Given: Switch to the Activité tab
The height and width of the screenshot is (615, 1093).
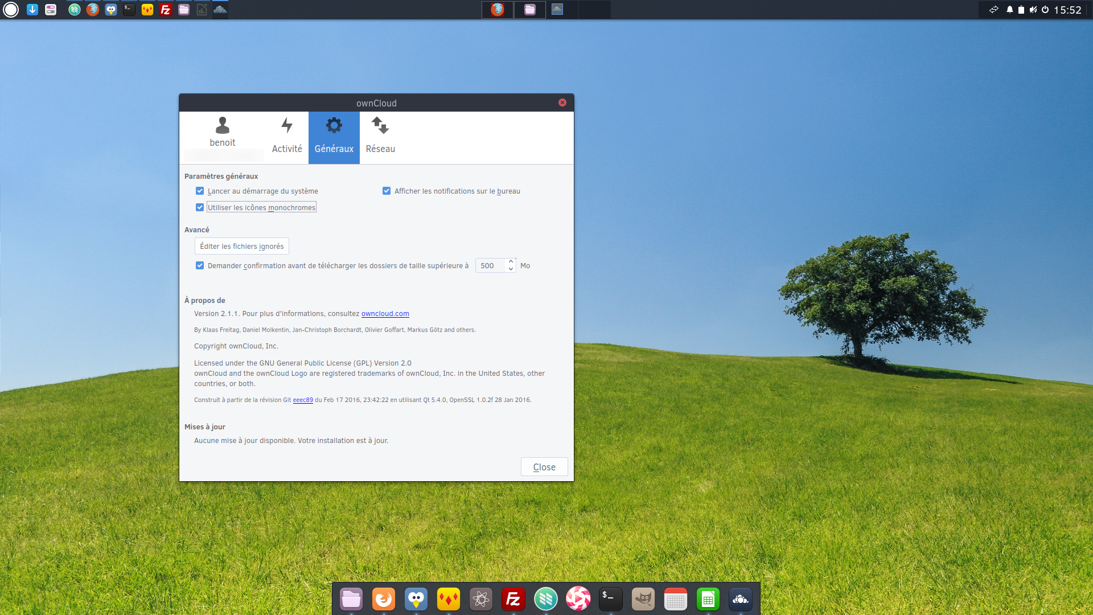Looking at the screenshot, I should click(x=287, y=138).
